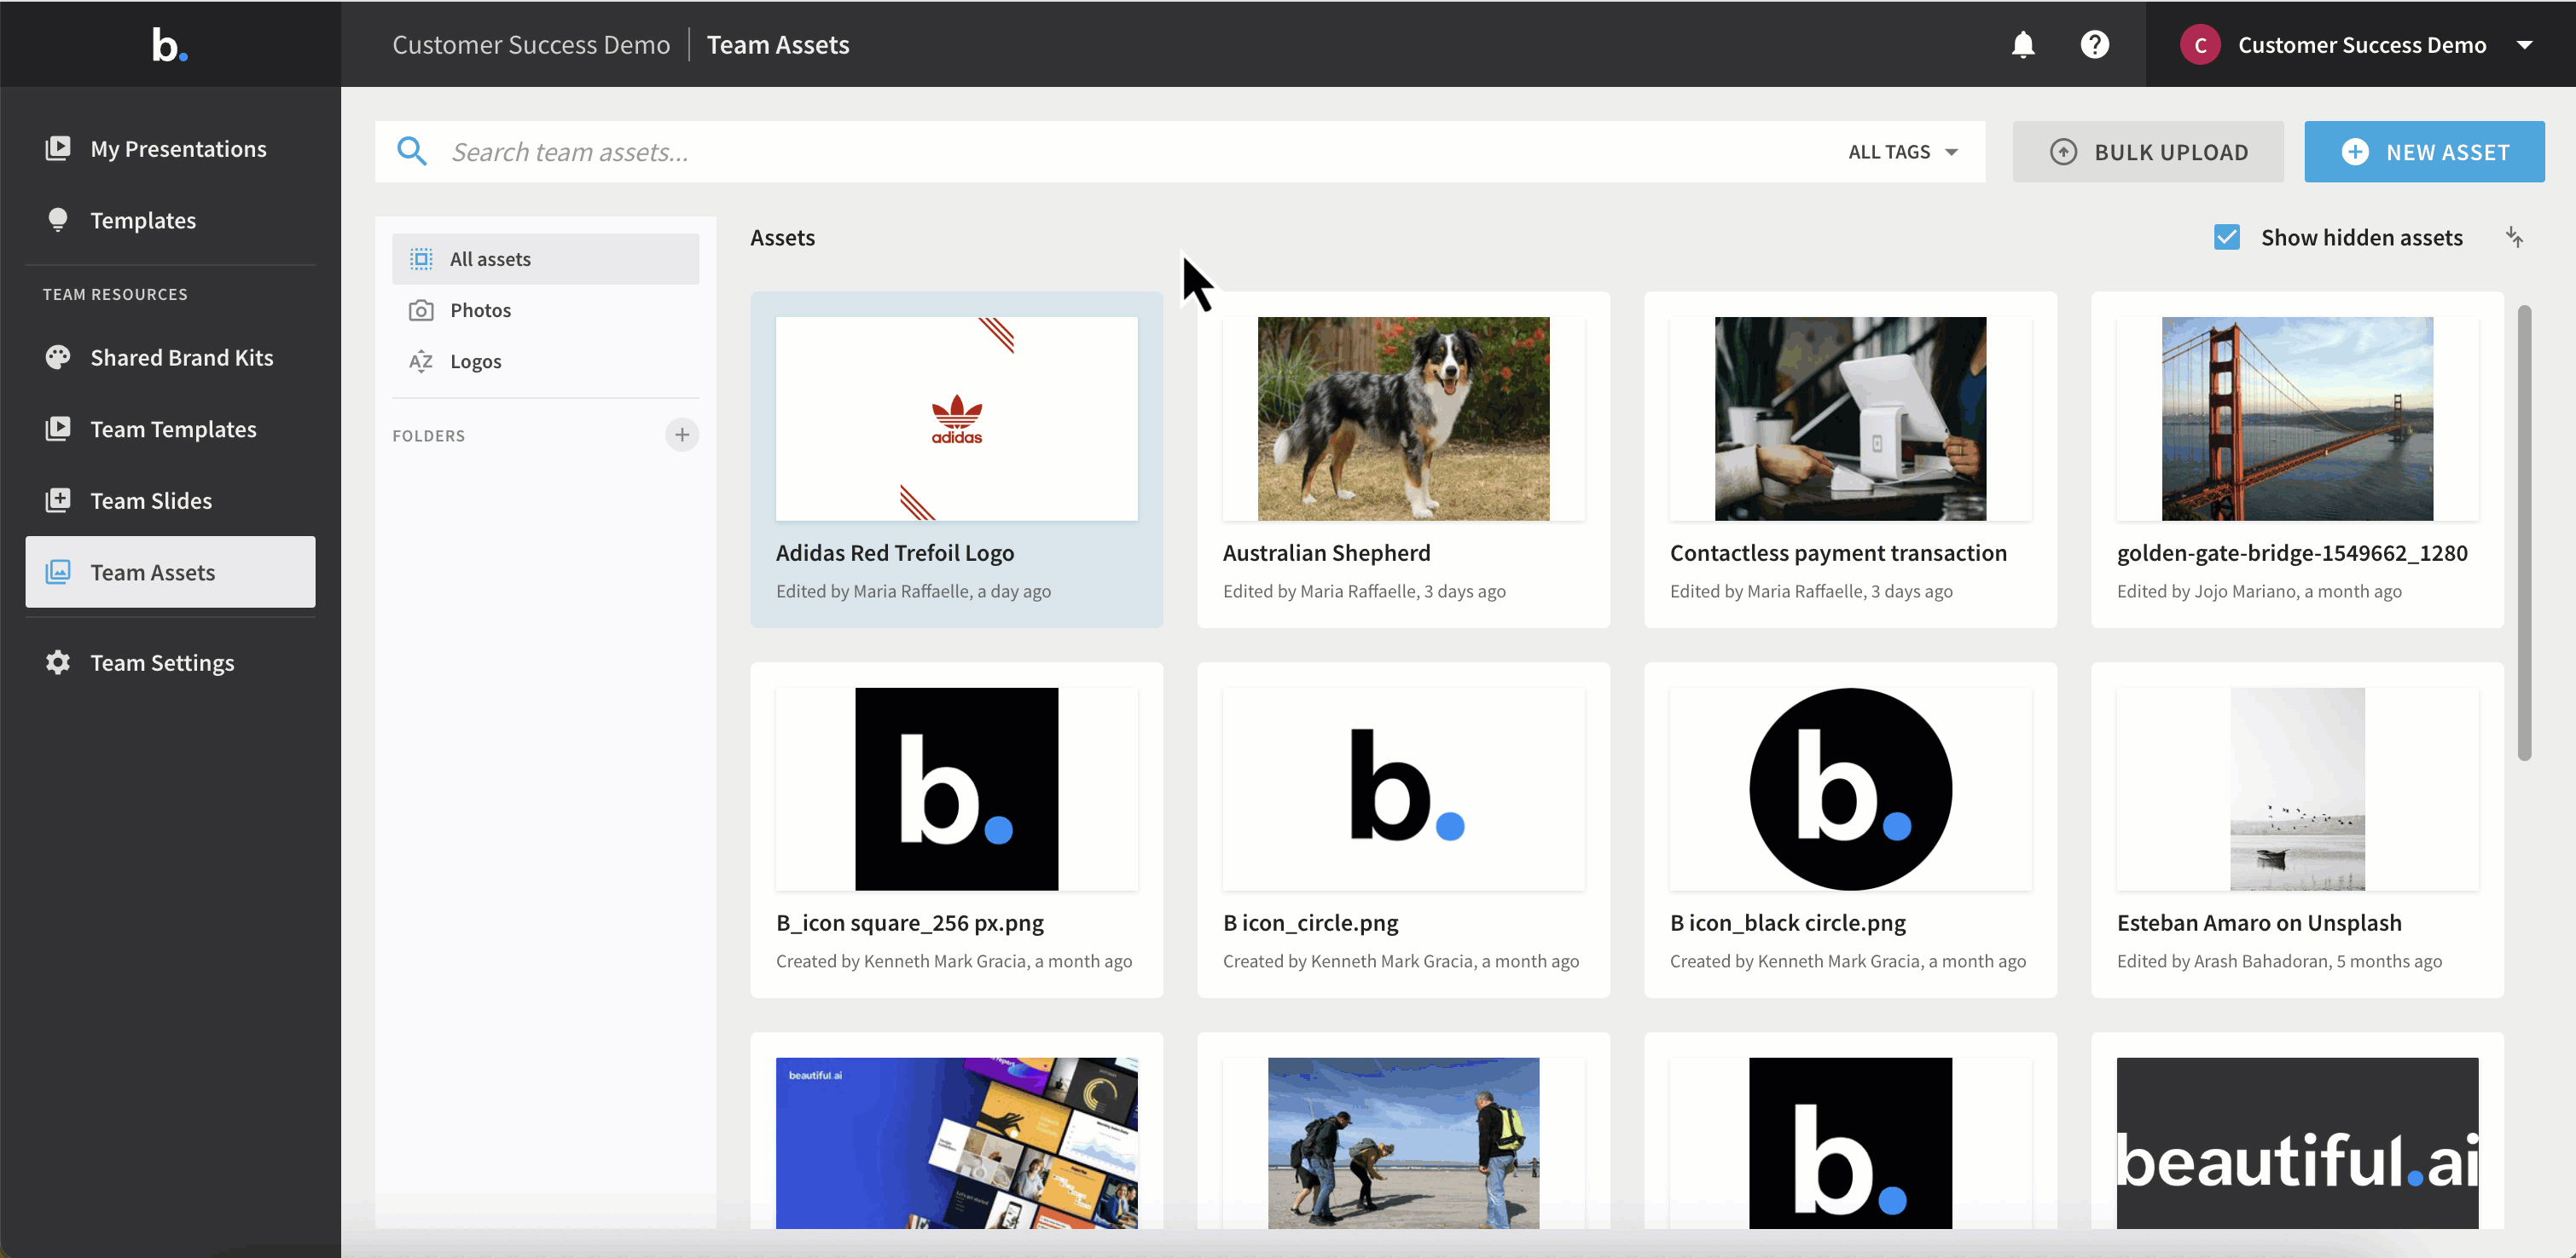The image size is (2576, 1258).
Task: Click the Shared Brand Kits palette icon
Action: (58, 358)
